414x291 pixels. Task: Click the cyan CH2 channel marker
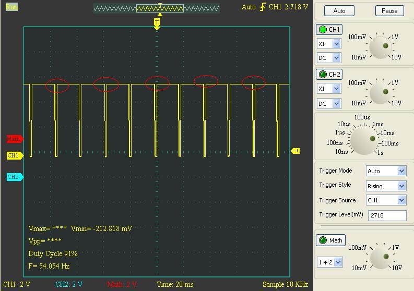(14, 177)
